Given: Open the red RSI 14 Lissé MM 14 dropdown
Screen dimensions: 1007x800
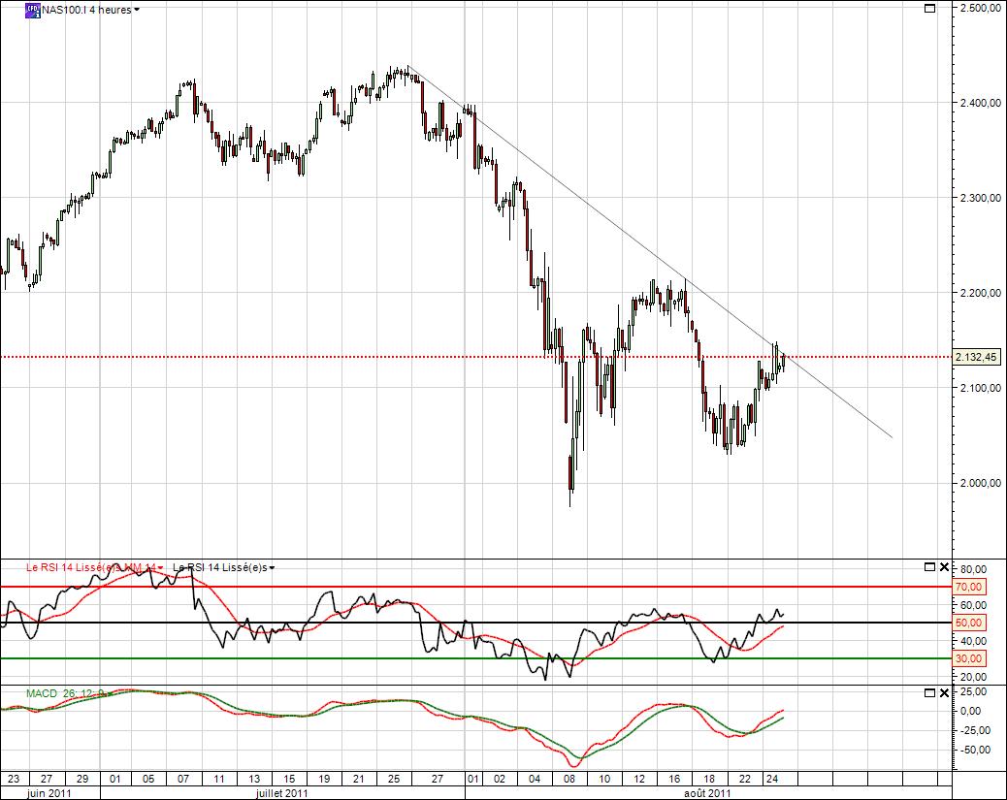Looking at the screenshot, I should click(161, 567).
